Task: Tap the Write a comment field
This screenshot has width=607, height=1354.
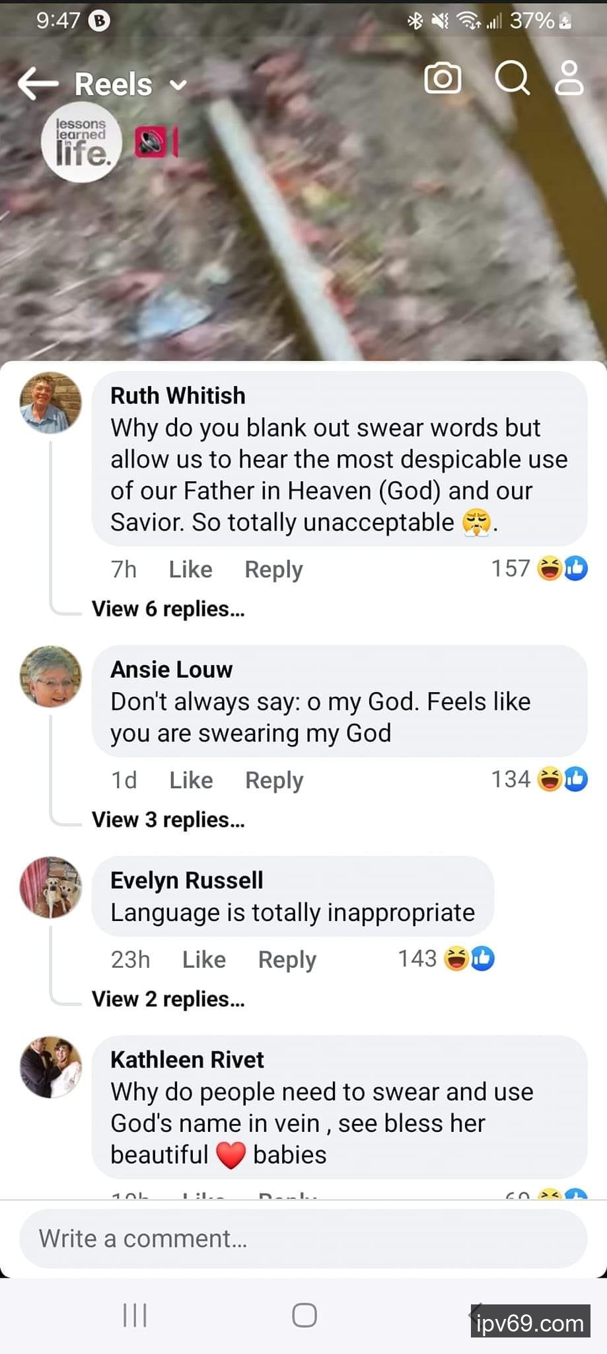Action: point(303,1238)
